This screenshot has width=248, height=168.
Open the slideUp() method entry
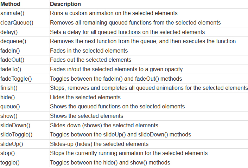click(x=12, y=144)
